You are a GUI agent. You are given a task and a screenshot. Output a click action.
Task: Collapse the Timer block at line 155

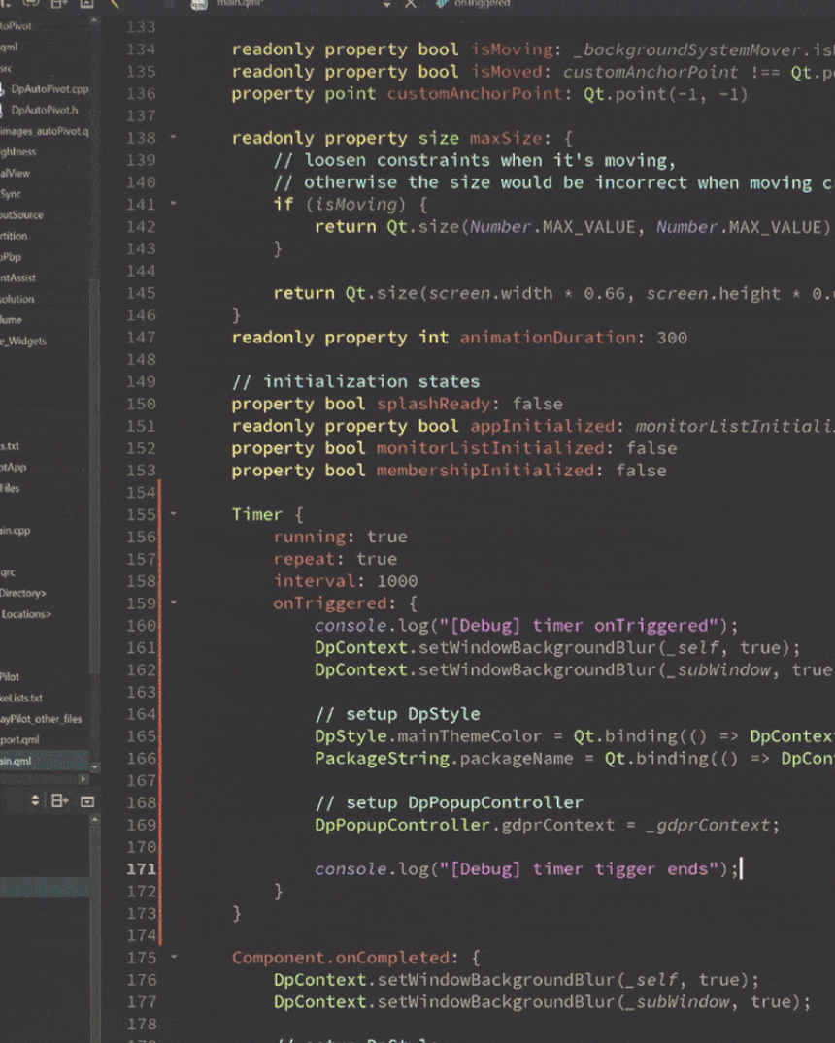tap(173, 514)
